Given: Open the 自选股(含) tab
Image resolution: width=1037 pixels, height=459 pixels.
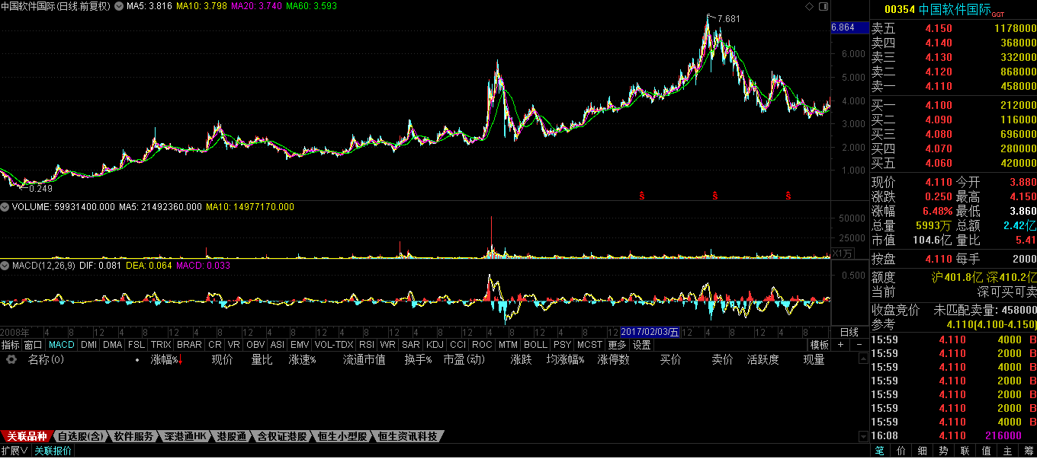Looking at the screenshot, I should (80, 437).
